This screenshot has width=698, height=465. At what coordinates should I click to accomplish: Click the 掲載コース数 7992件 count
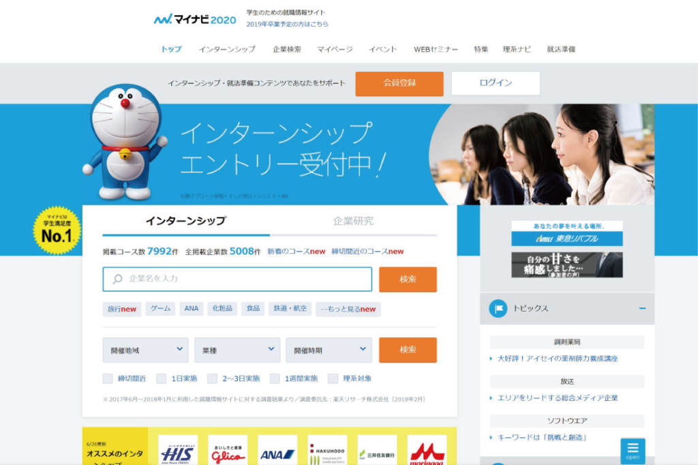(x=140, y=251)
